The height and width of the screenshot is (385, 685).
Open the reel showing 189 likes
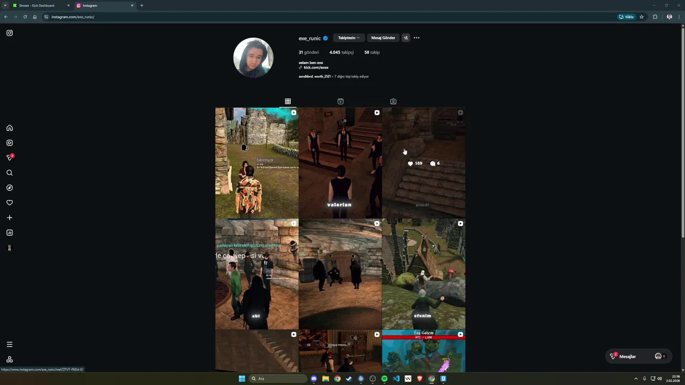pyautogui.click(x=424, y=163)
